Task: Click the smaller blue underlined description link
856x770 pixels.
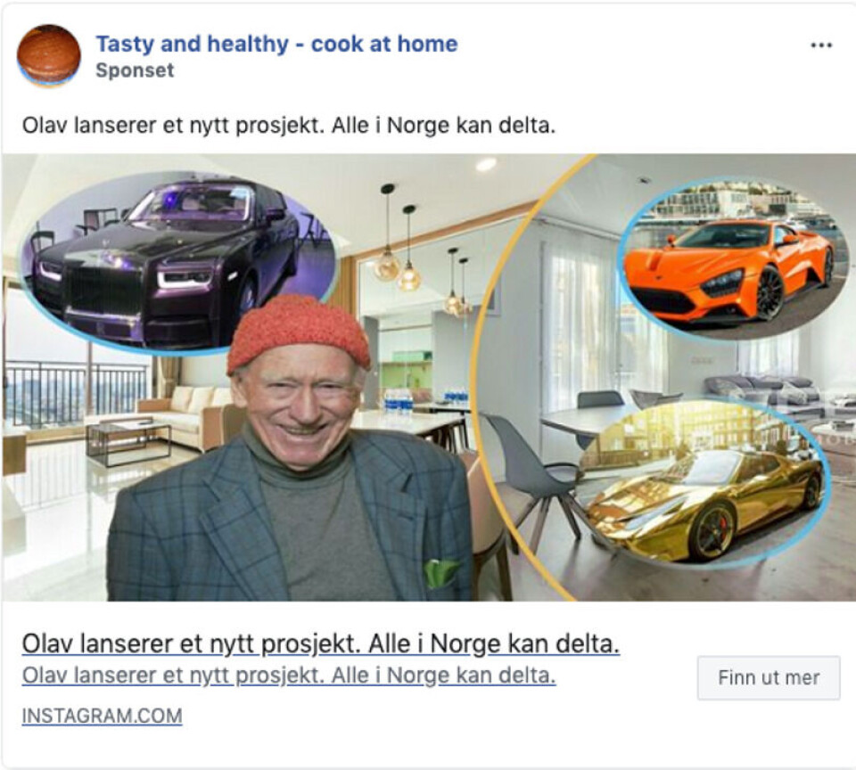Action: click(289, 676)
